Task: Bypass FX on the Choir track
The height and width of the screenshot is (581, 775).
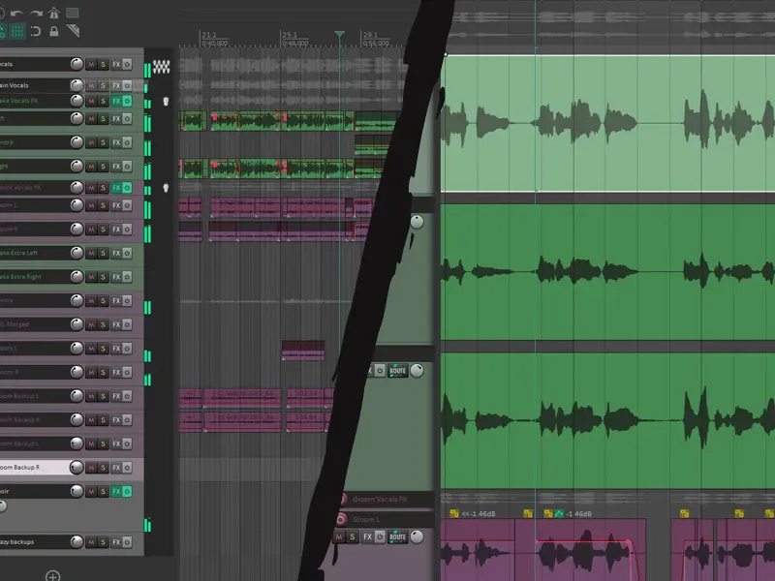Action: (127, 491)
